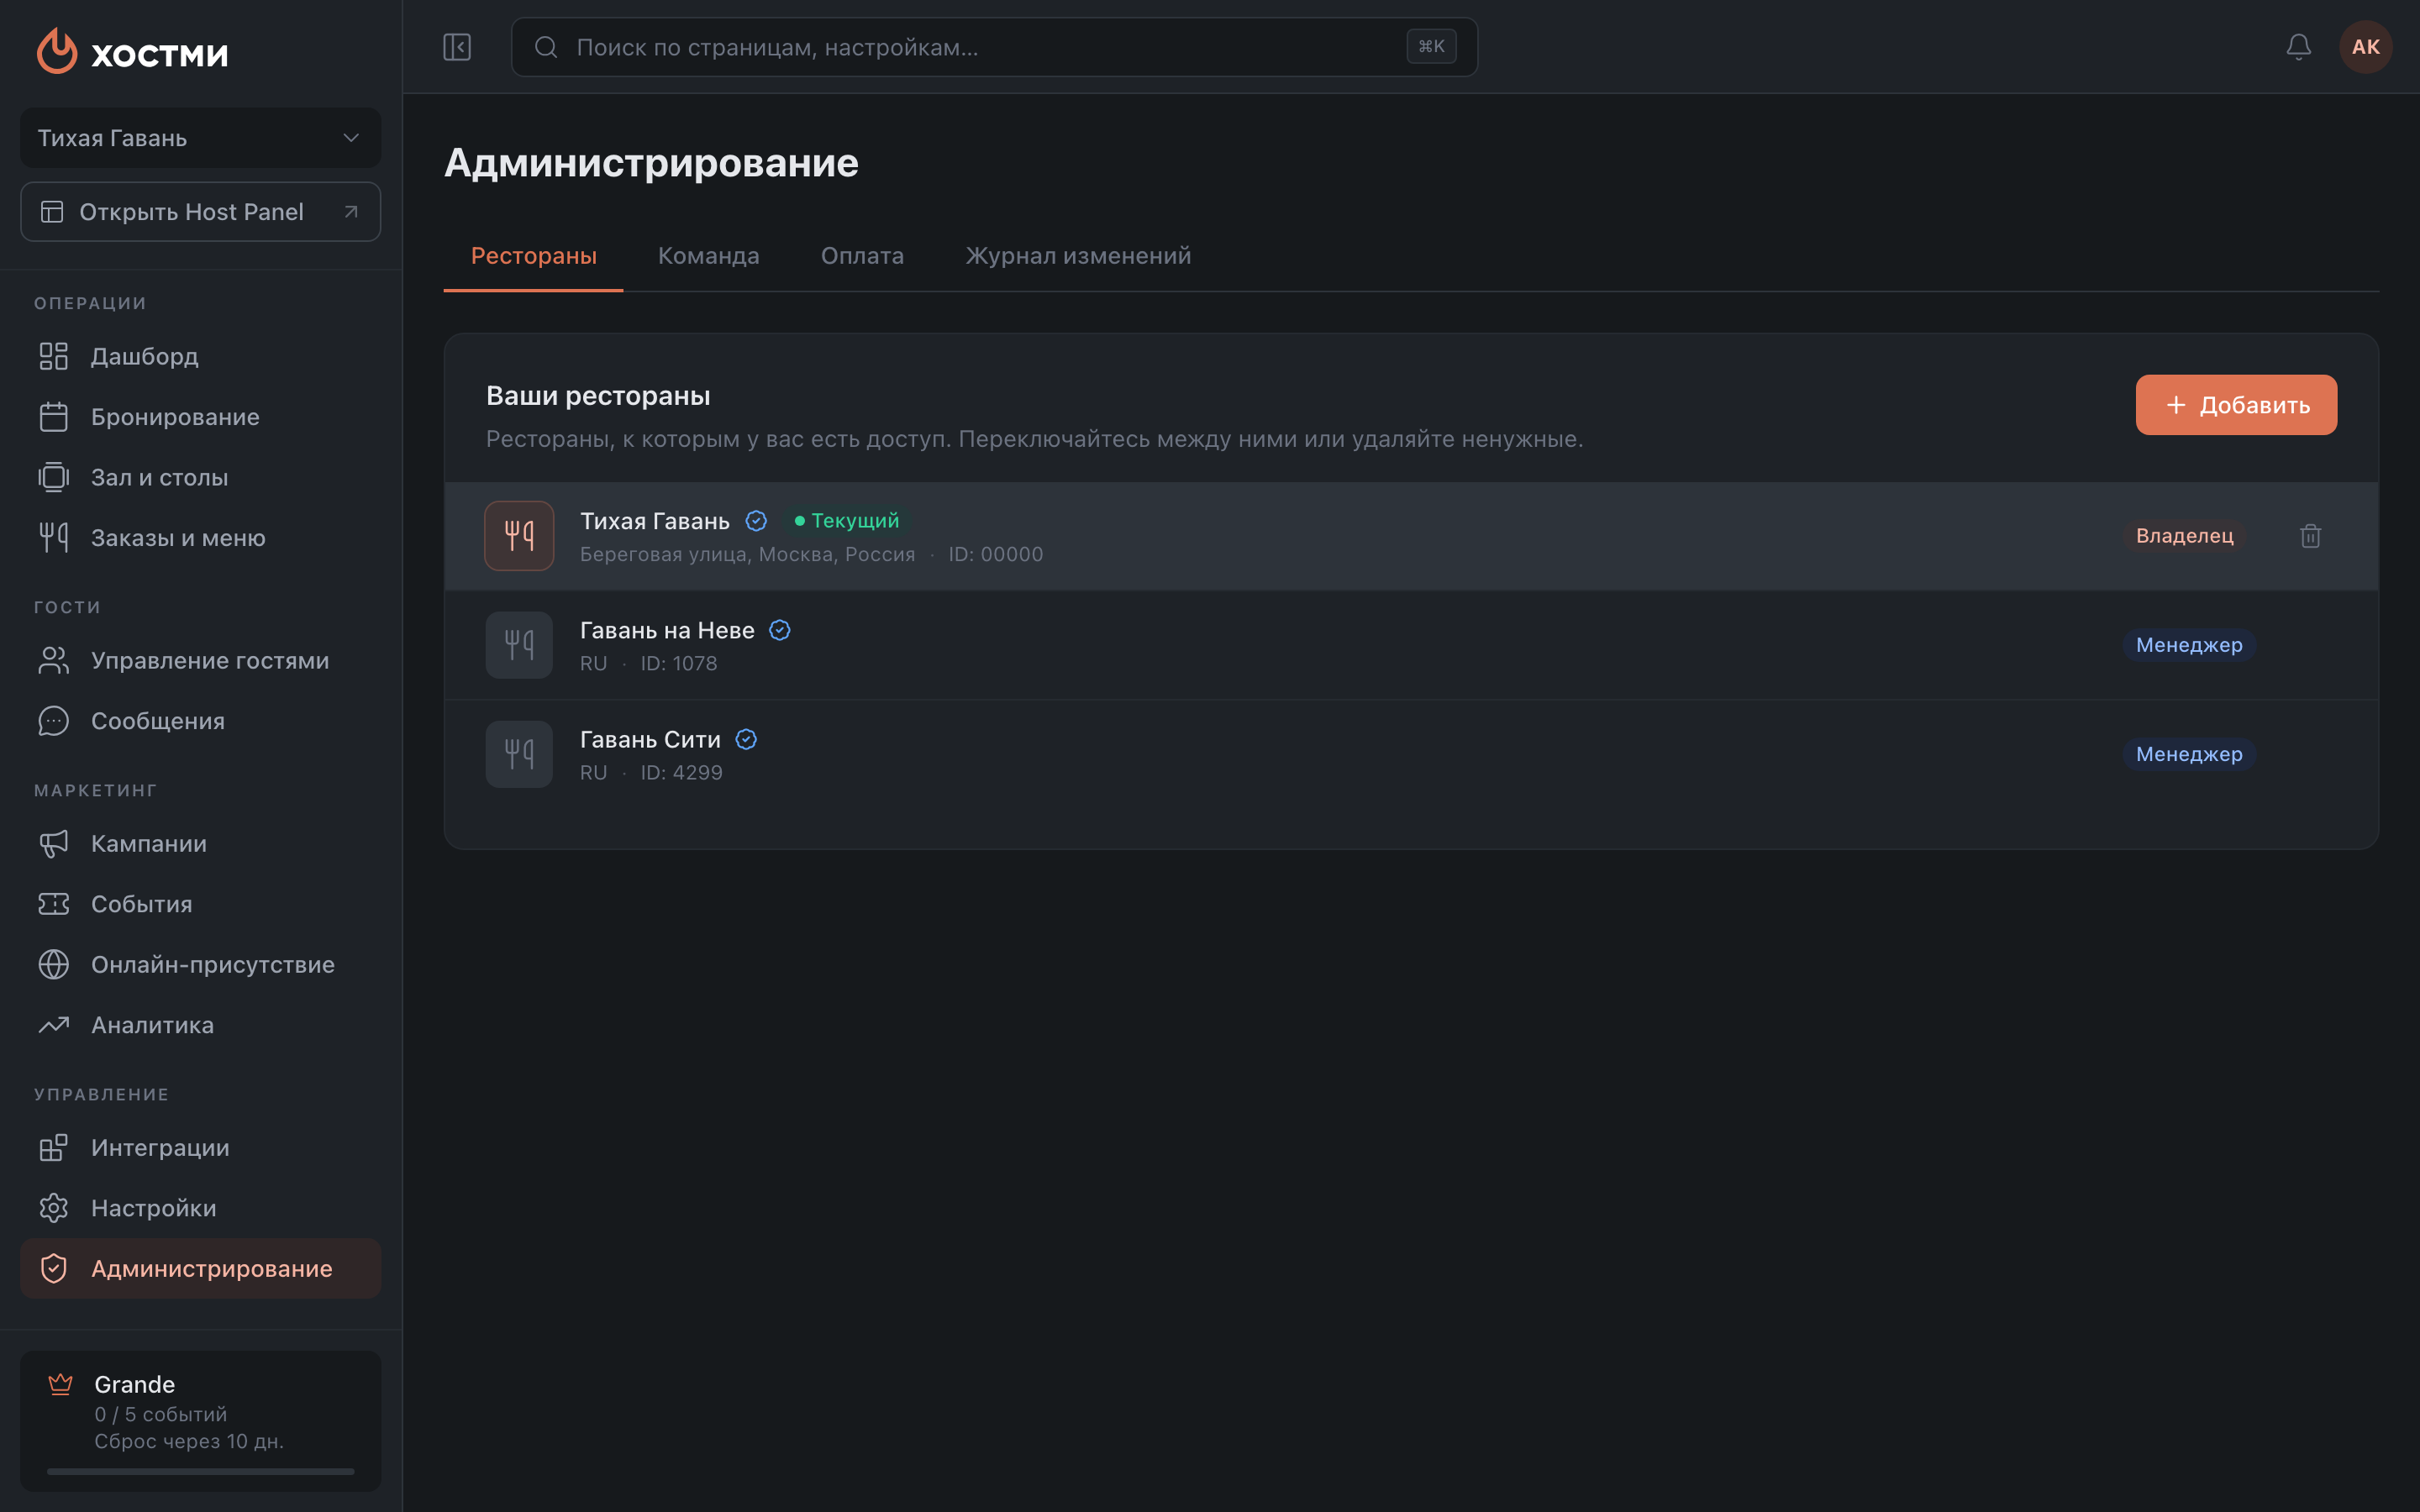Open notifications bell
Screen dimensions: 2420x1512
(x=2298, y=47)
